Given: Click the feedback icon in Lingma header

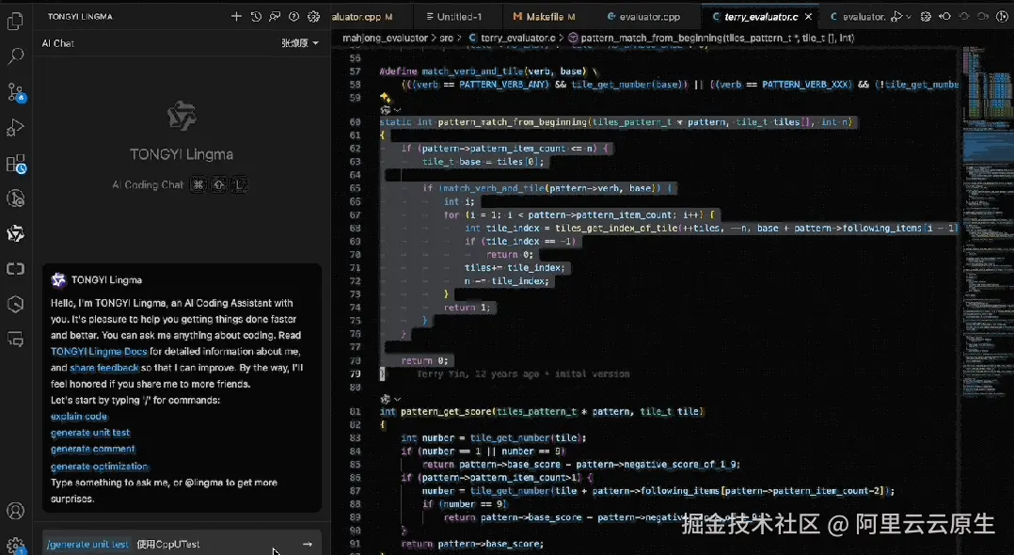Looking at the screenshot, I should pyautogui.click(x=275, y=17).
